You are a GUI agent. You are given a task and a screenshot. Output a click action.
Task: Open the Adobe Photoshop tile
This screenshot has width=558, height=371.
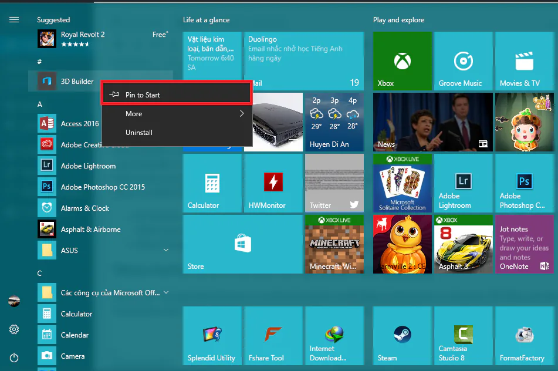(524, 183)
